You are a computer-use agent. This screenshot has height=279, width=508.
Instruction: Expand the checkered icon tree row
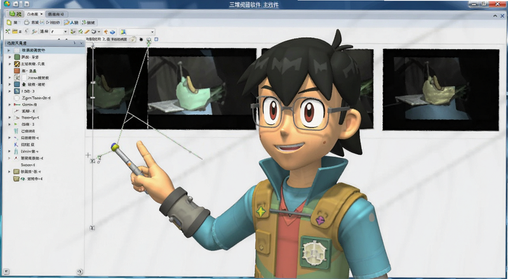pos(10,64)
